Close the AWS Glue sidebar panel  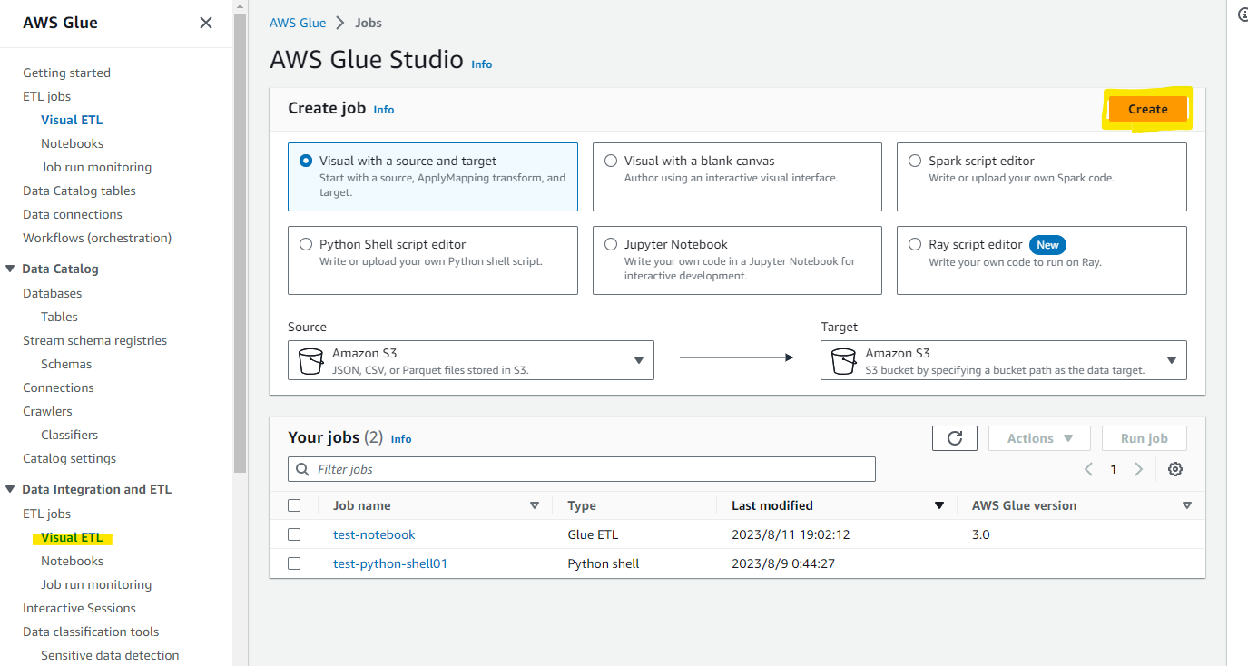tap(206, 23)
